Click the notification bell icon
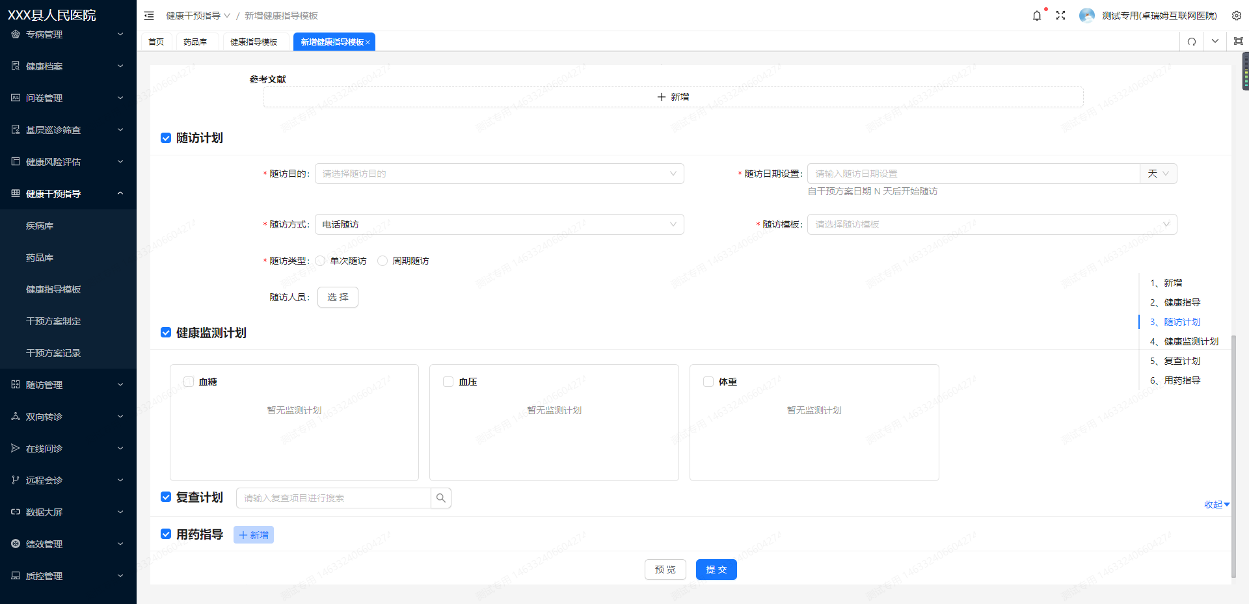Viewport: 1249px width, 604px height. coord(1037,16)
